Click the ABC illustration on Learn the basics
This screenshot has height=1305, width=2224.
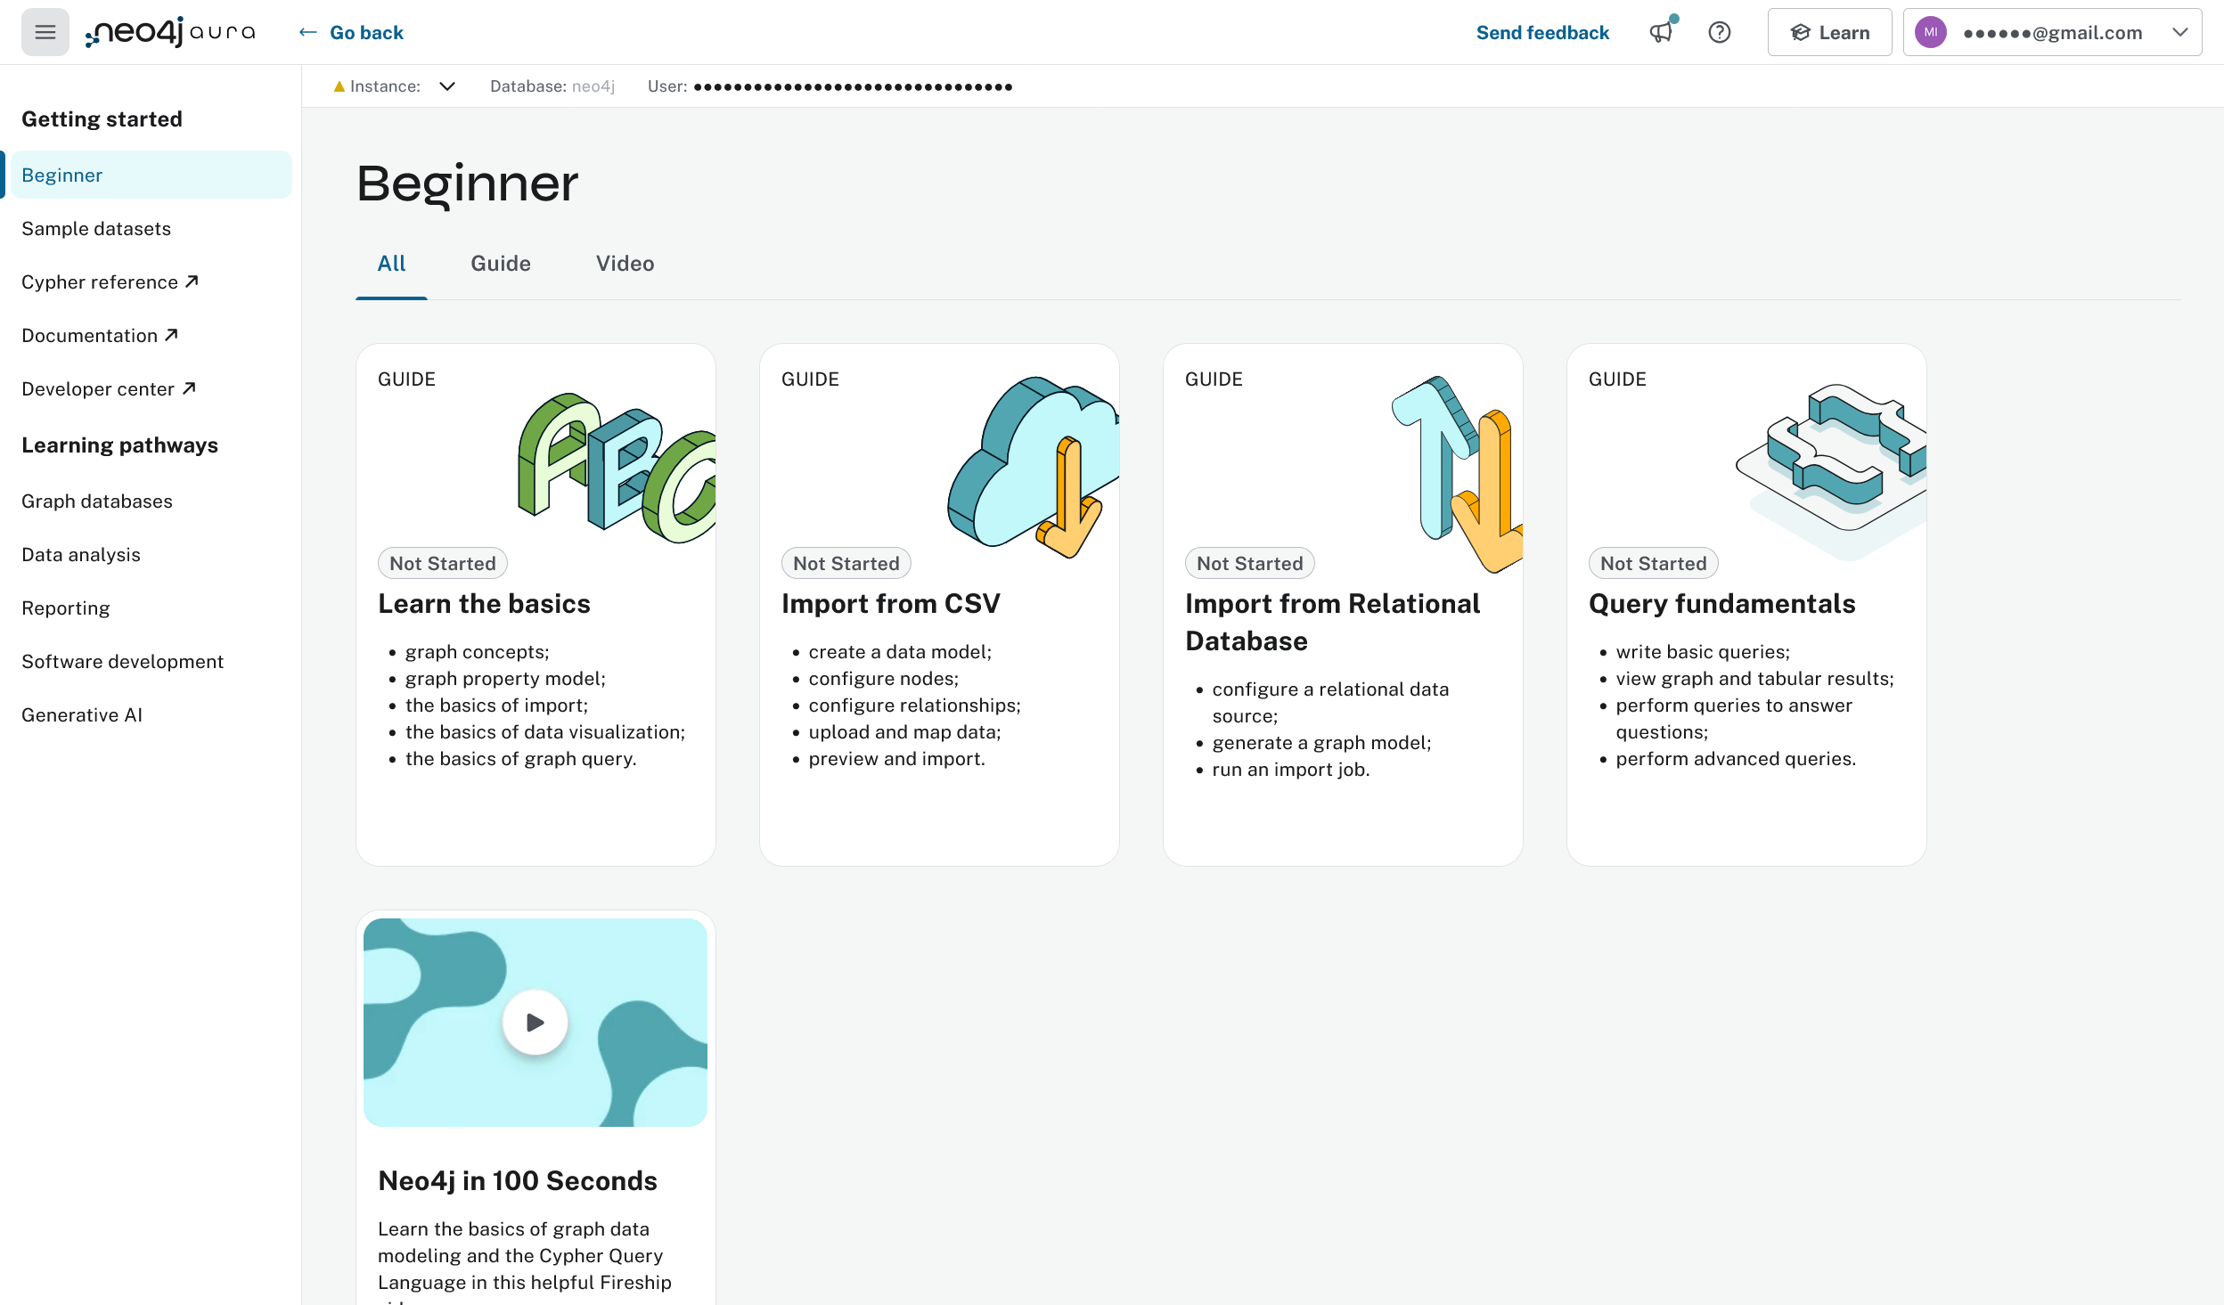617,468
